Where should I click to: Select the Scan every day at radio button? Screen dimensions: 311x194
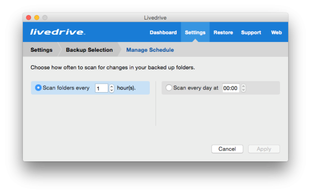click(168, 88)
